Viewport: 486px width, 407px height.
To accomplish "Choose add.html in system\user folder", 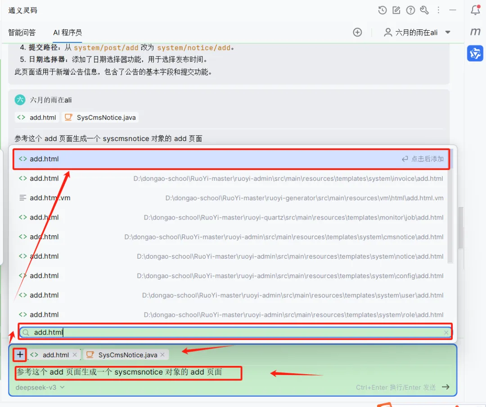I will [x=231, y=295].
